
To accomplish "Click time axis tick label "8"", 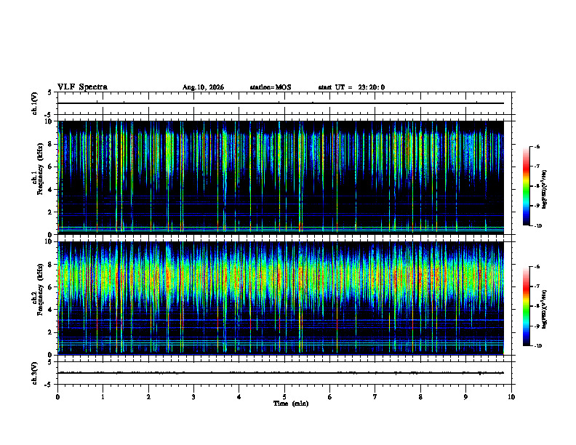I will pyautogui.click(x=420, y=397).
